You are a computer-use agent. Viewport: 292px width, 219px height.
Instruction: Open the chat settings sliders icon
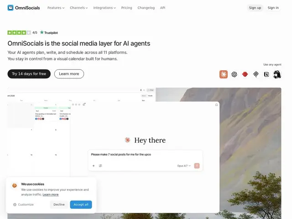pos(100,166)
